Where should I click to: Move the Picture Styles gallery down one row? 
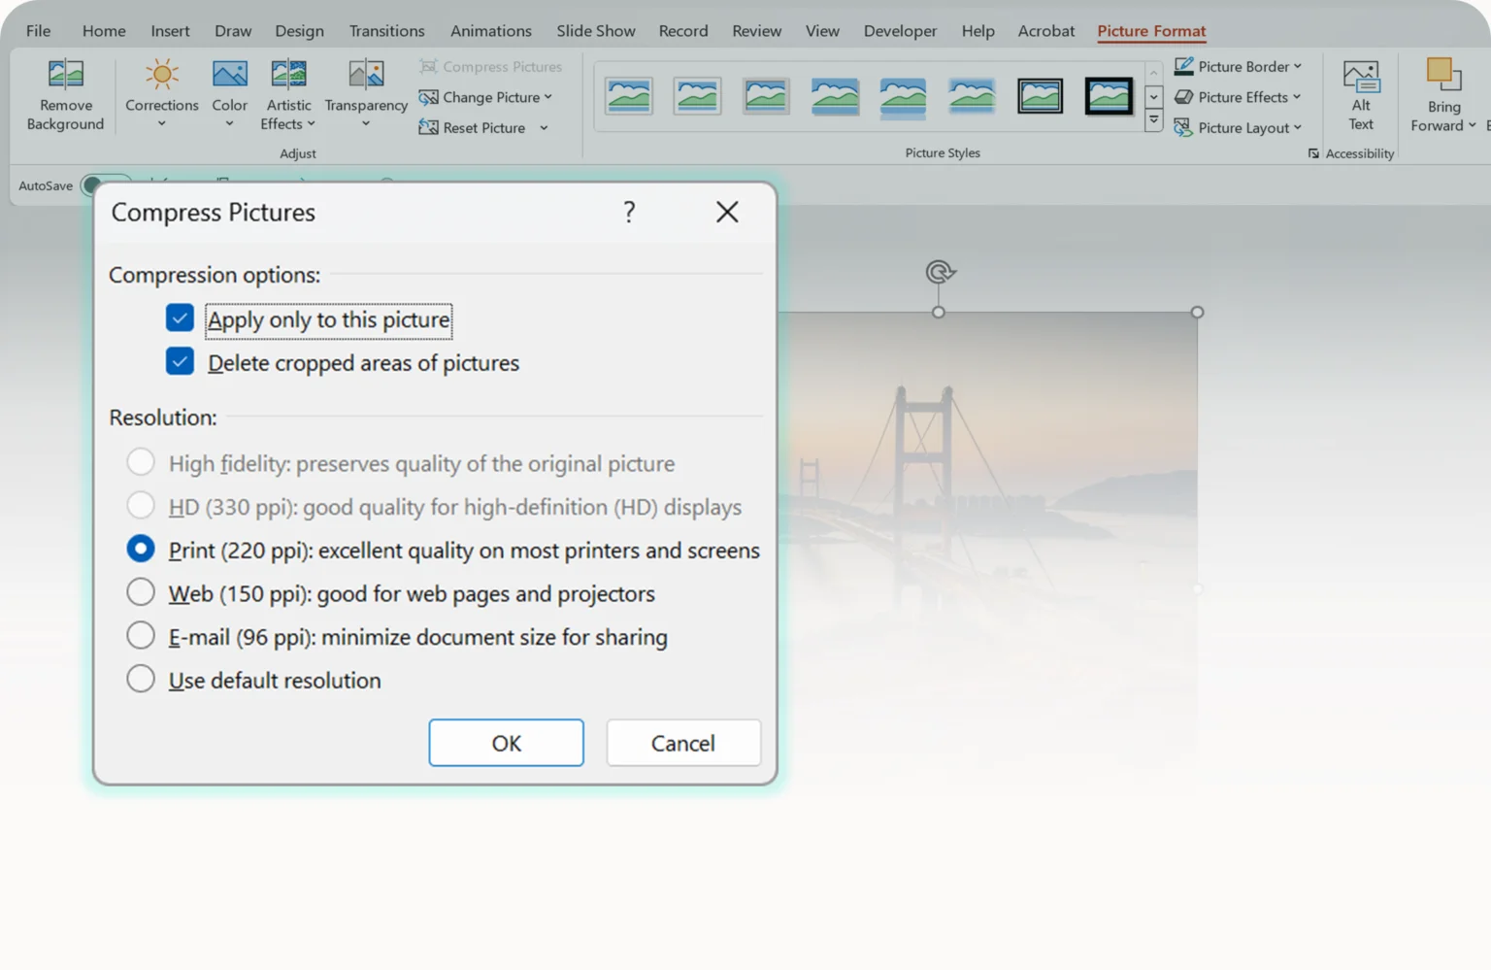click(1153, 97)
